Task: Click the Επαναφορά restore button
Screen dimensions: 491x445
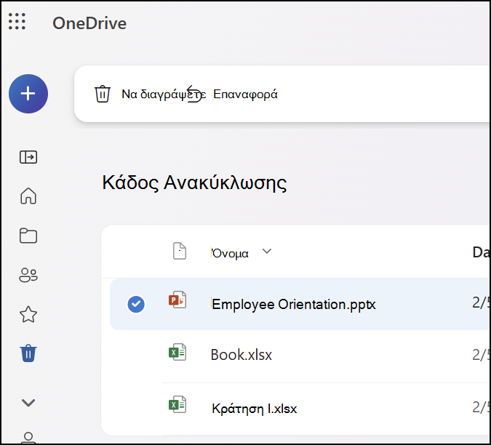Action: click(x=245, y=95)
